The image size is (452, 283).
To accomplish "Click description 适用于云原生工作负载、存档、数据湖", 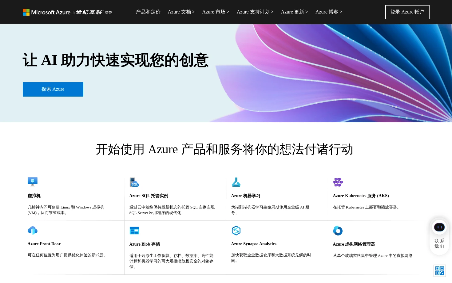I will pos(171,261).
